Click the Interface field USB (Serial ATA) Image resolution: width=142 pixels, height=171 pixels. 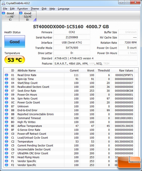[x=72, y=42]
